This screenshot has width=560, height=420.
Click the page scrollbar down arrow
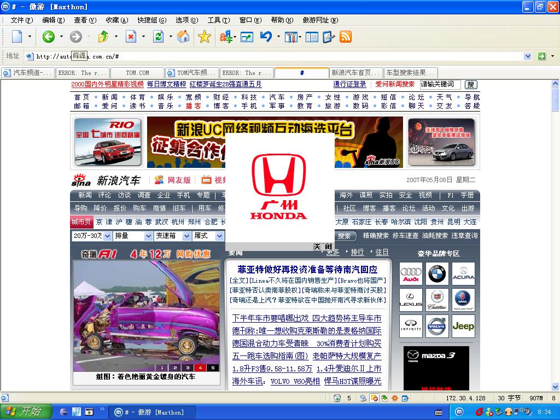click(555, 387)
